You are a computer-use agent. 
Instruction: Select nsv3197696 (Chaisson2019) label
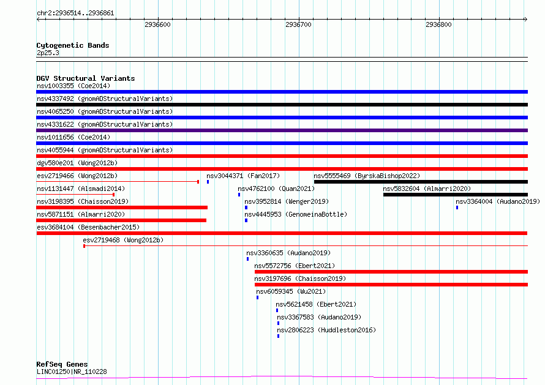[x=300, y=278]
